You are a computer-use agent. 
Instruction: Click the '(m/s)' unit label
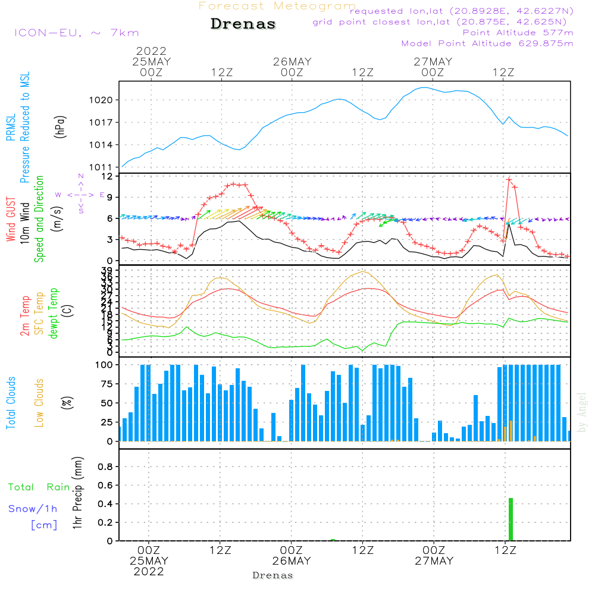click(57, 220)
